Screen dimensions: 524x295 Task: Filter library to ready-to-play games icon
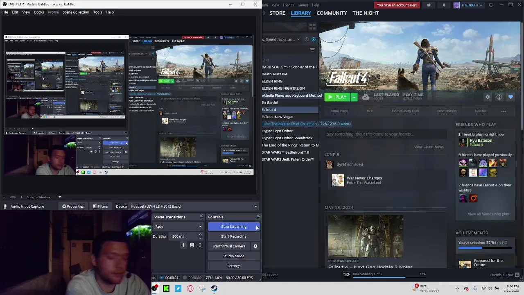click(314, 39)
